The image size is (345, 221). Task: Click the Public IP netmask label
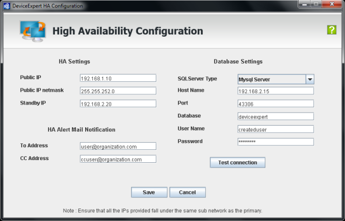coord(42,90)
